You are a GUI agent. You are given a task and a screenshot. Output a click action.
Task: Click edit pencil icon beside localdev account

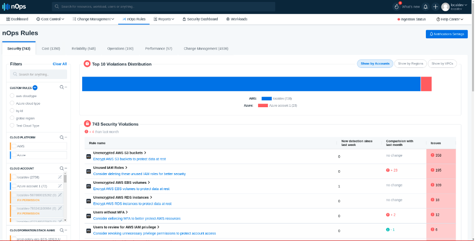tap(60, 177)
